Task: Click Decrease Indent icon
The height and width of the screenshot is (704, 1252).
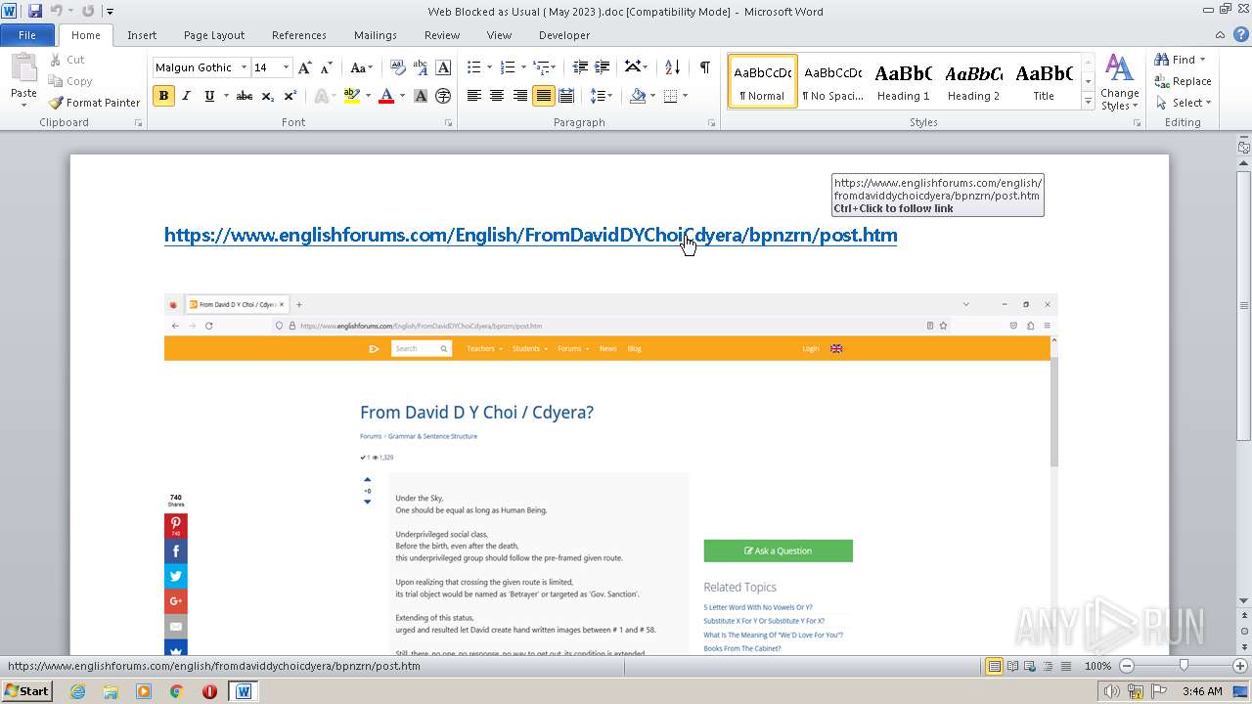Action: [580, 67]
